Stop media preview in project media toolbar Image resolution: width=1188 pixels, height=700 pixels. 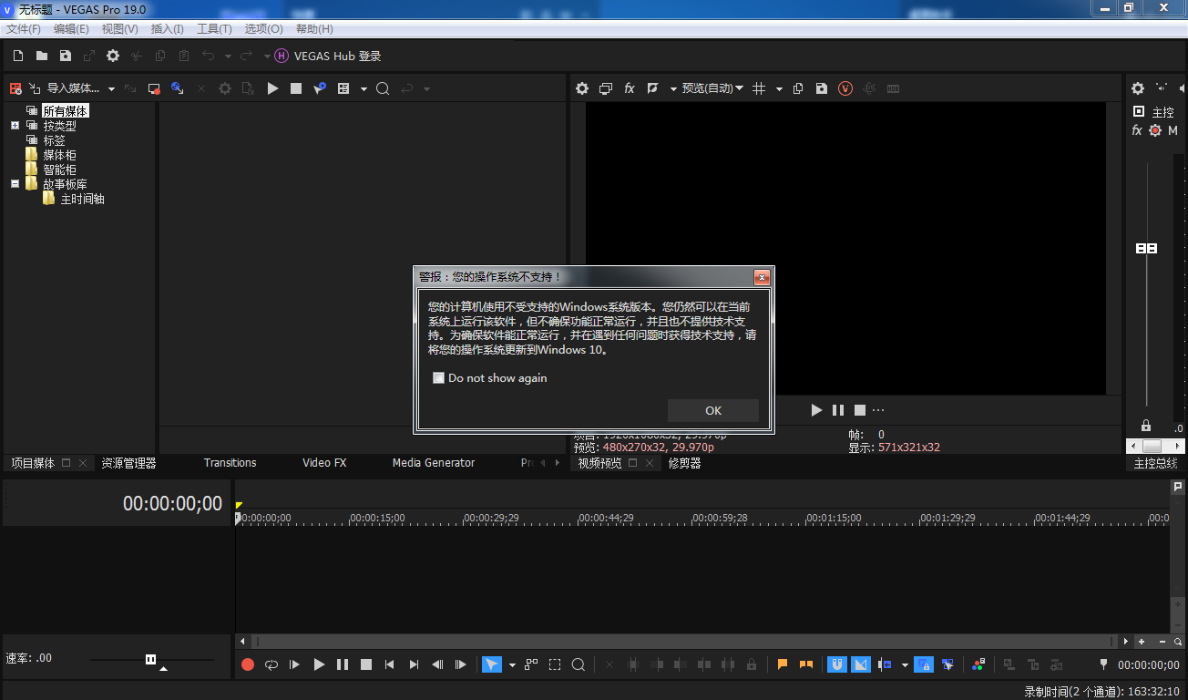pos(296,88)
